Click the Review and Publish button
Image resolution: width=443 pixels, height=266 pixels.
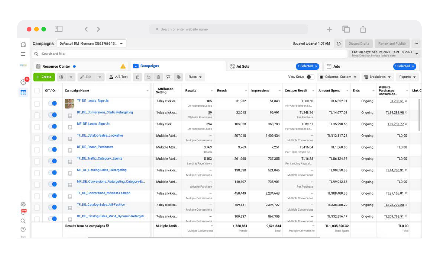coord(392,44)
